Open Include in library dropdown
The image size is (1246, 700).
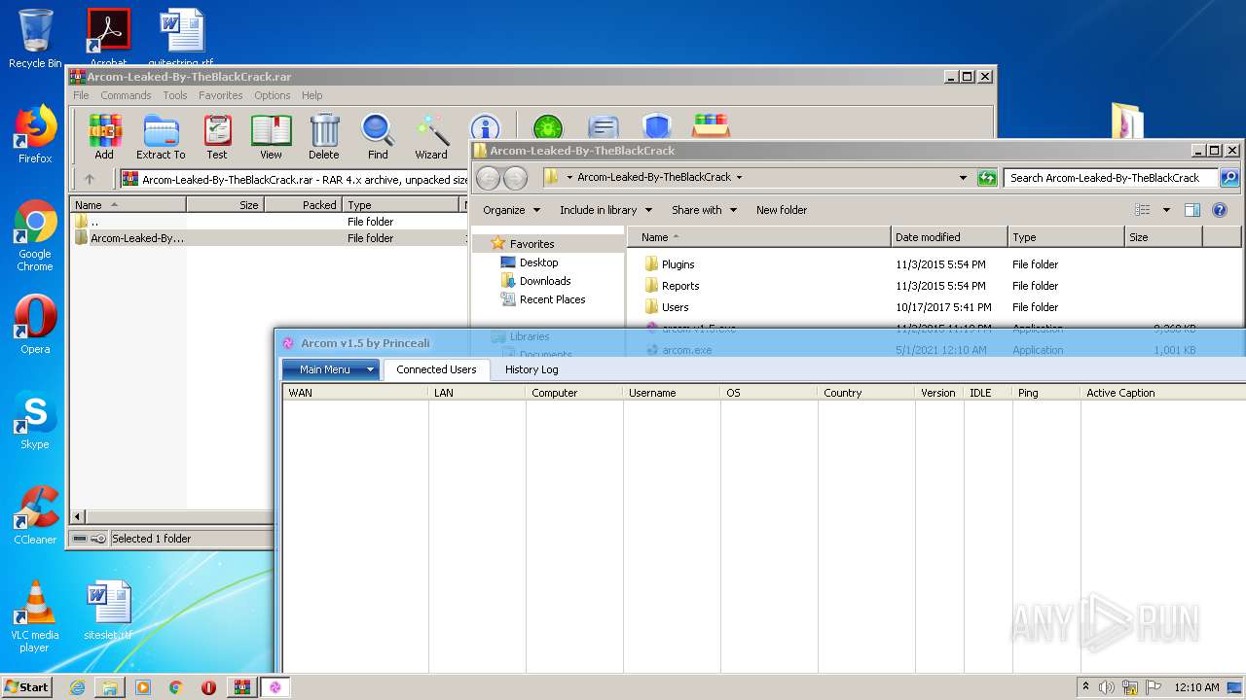click(605, 210)
